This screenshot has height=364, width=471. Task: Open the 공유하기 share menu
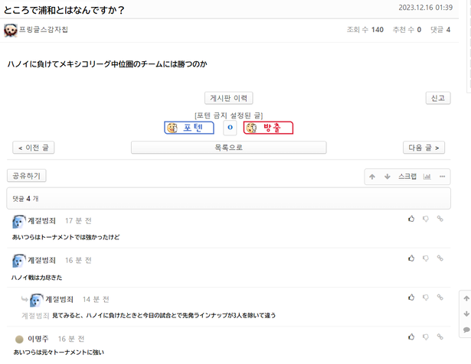pyautogui.click(x=27, y=176)
